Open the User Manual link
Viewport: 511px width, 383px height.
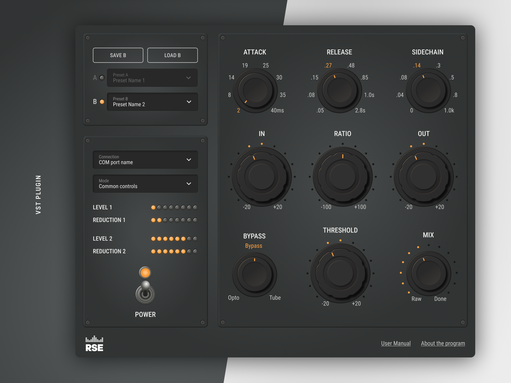point(396,343)
